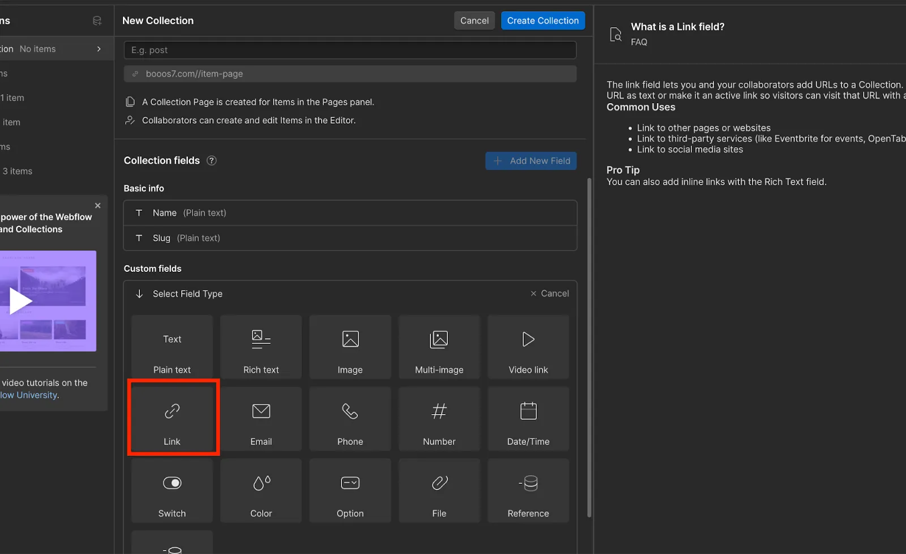Play the Webflow CMS tutorial video
Image resolution: width=906 pixels, height=554 pixels.
[x=20, y=301]
